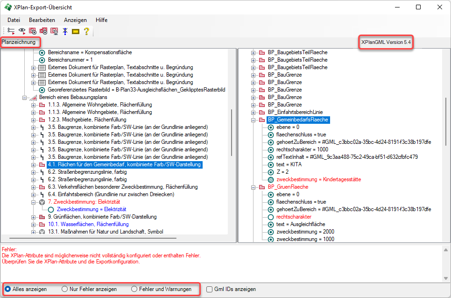Click the striped circle icon beside Z = 2
Viewport: 451px width, 298px height.
(x=271, y=172)
